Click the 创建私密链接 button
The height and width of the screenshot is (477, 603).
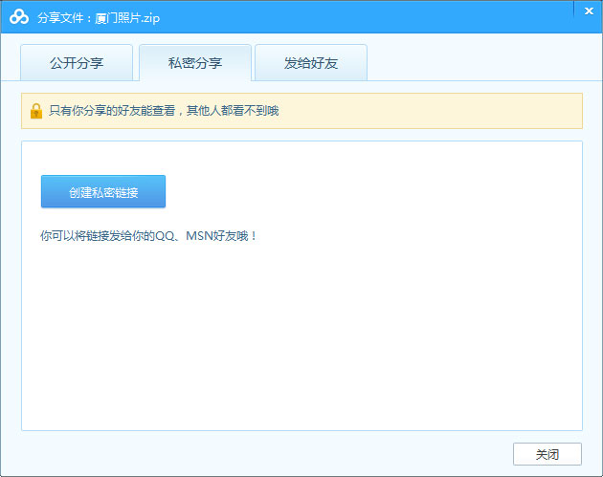tap(103, 191)
